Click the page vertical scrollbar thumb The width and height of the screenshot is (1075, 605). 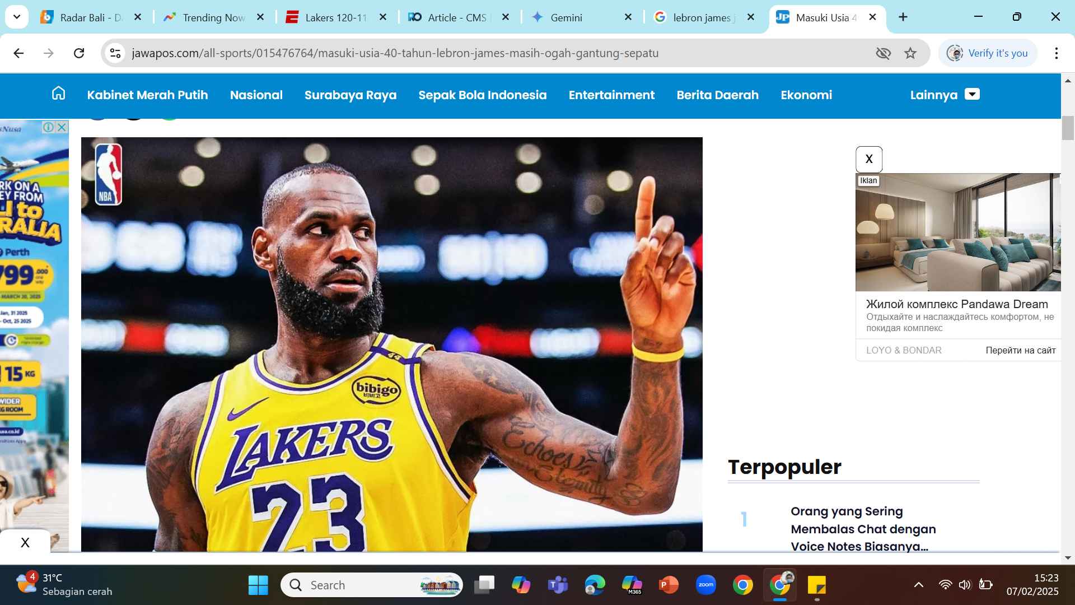(x=1068, y=128)
